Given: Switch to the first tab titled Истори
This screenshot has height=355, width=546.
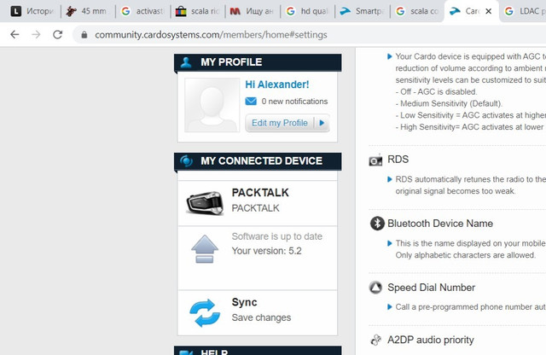Looking at the screenshot, I should tap(32, 11).
